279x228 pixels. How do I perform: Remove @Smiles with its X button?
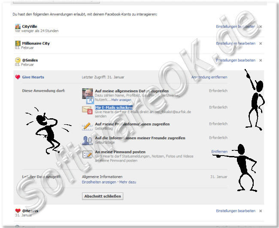point(261,60)
